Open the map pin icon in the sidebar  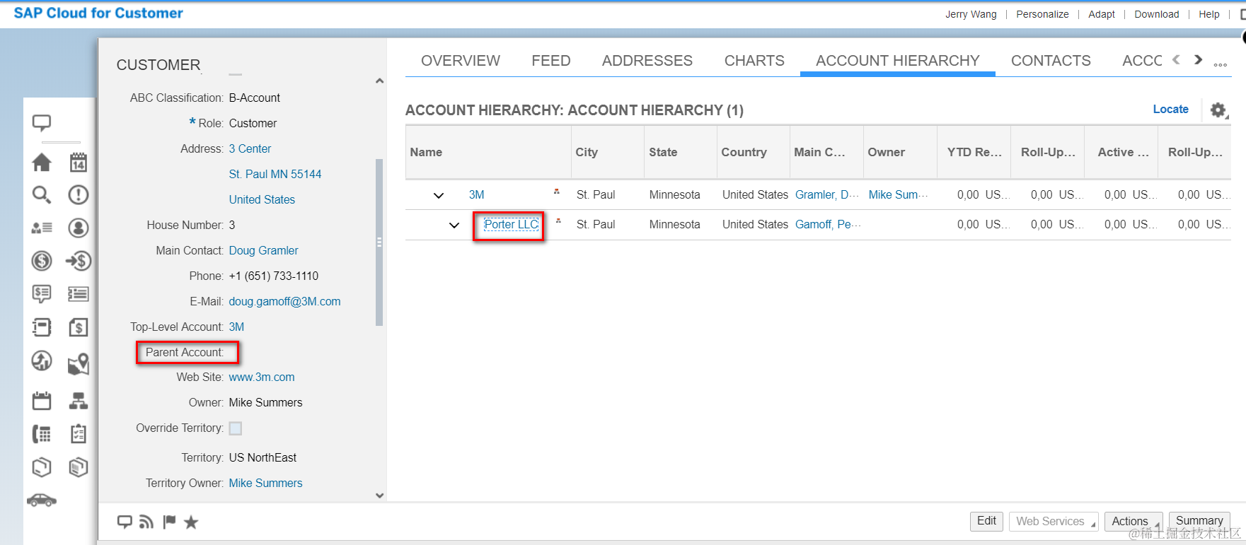[78, 363]
